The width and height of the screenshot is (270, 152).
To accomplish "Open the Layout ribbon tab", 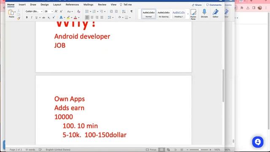I will pyautogui.click(x=57, y=5).
